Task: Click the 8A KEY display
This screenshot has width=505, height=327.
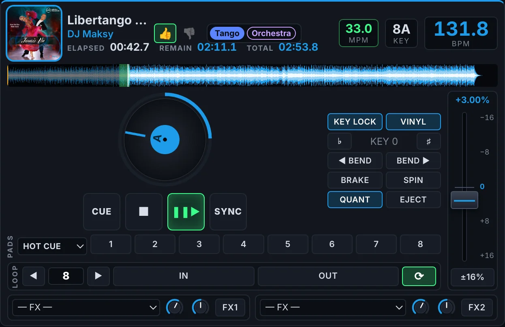Action: [x=401, y=33]
